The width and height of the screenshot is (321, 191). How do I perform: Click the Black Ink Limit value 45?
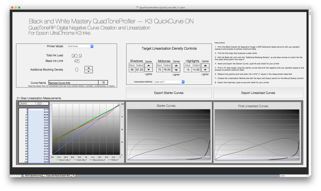tap(77, 61)
